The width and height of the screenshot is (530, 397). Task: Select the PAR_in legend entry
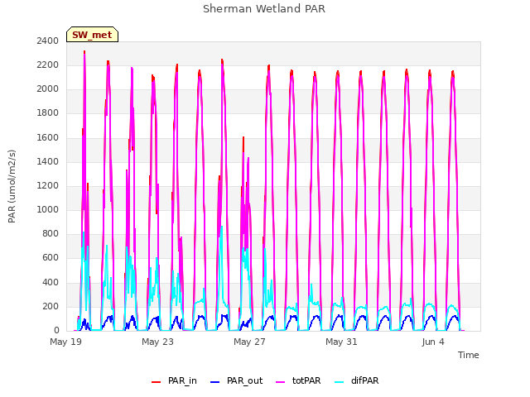174,380
